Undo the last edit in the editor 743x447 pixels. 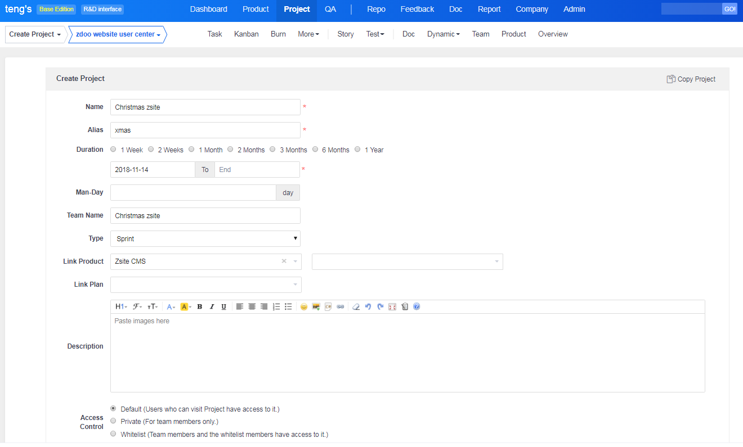click(x=368, y=307)
